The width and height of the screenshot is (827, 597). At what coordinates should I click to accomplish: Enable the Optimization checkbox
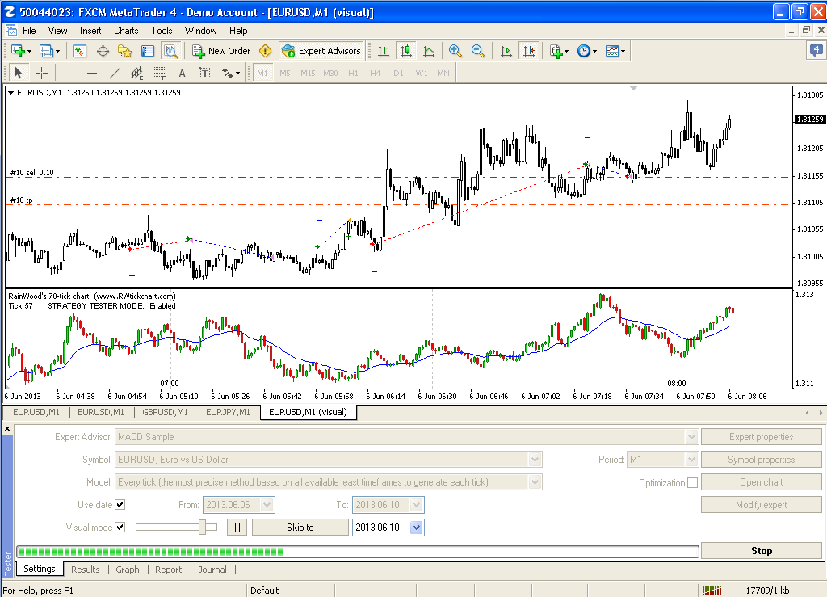pyautogui.click(x=692, y=482)
